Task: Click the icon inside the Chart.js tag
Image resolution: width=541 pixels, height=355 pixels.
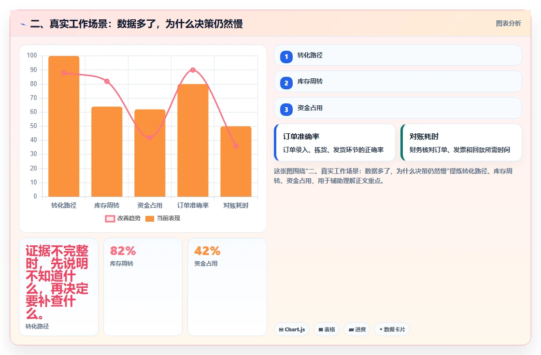Action: pos(281,329)
